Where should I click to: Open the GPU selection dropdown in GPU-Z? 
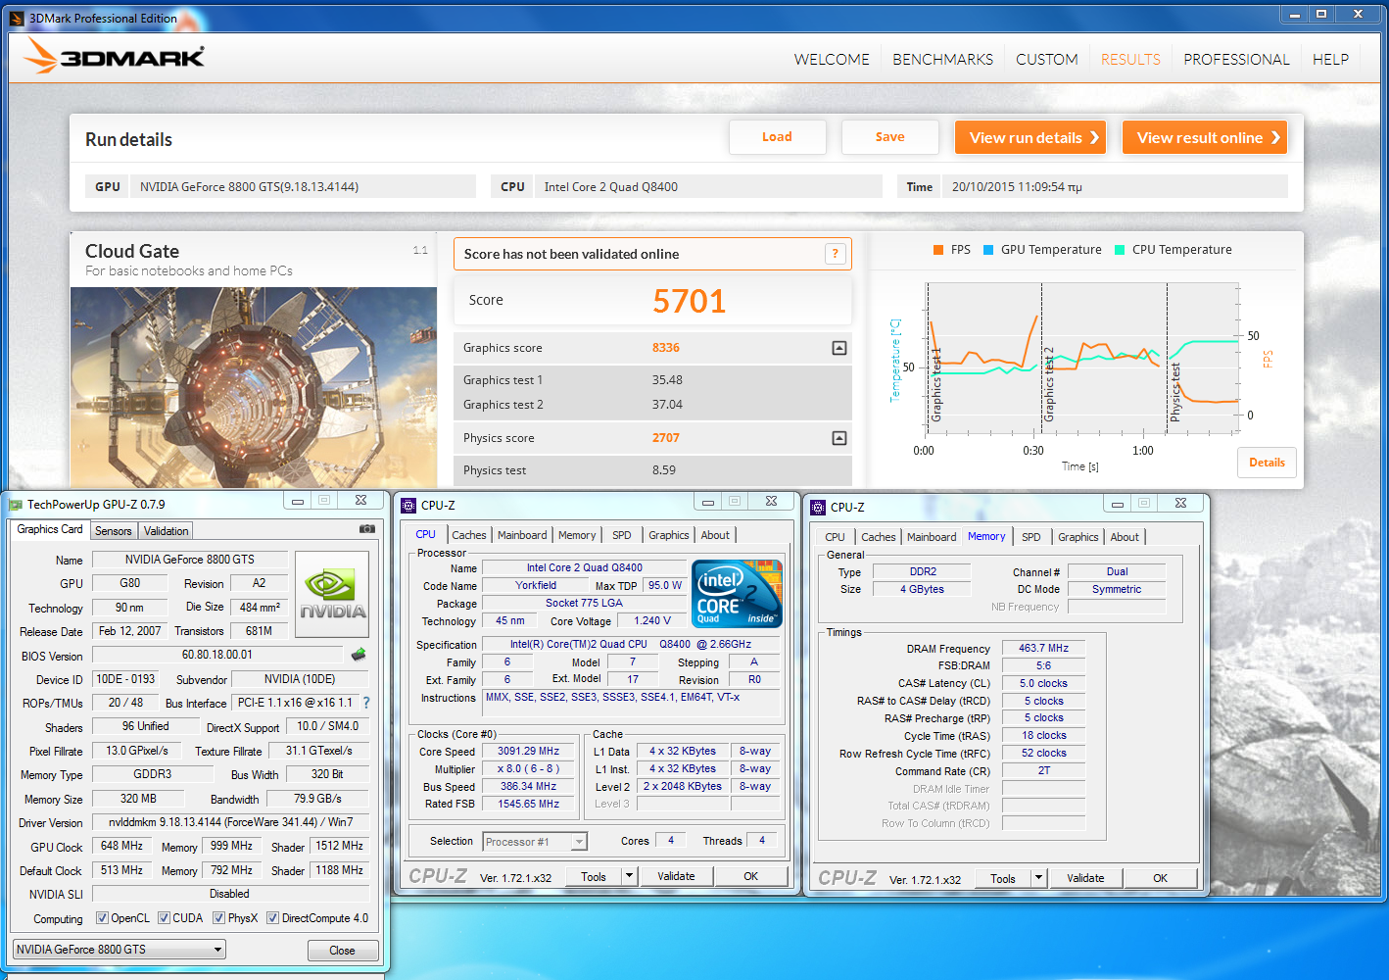pyautogui.click(x=120, y=949)
